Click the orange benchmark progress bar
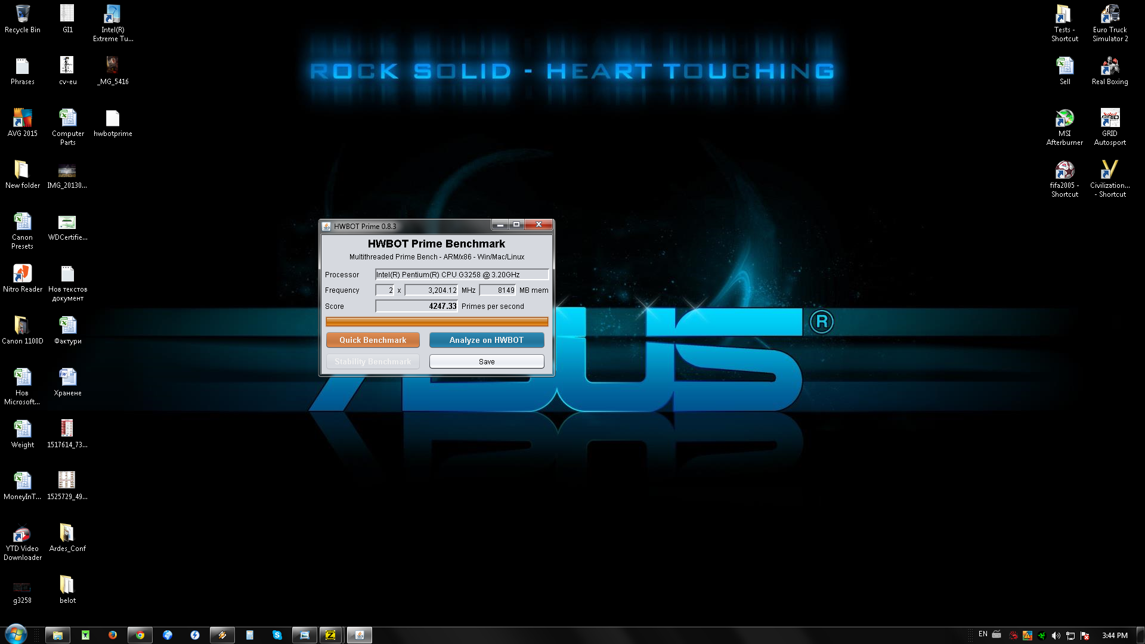1145x644 pixels. point(437,321)
